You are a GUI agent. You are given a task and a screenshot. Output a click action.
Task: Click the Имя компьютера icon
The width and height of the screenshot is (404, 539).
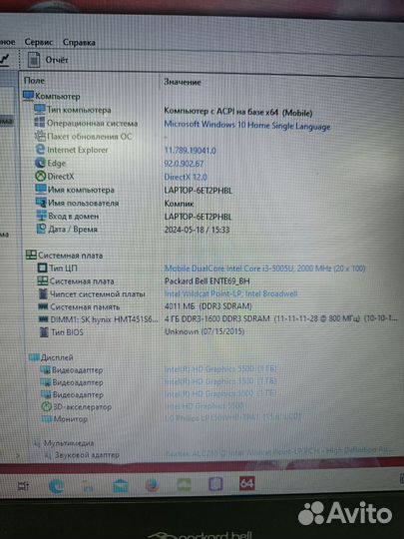(41, 189)
